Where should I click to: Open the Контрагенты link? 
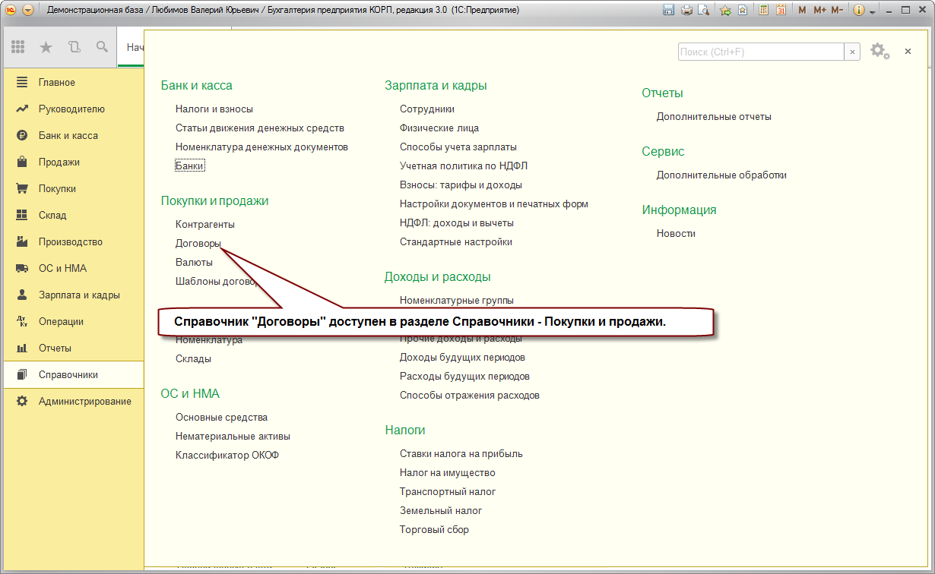pos(205,225)
